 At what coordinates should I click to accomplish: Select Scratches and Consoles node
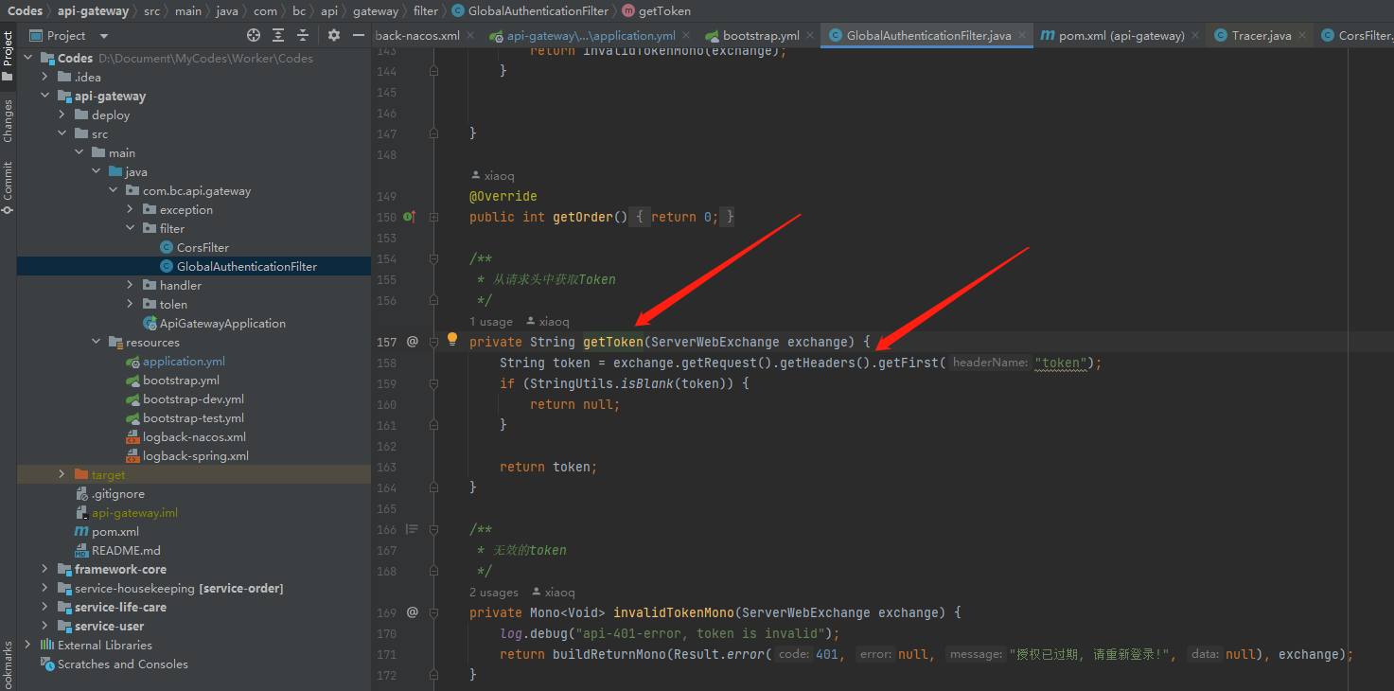coord(114,664)
